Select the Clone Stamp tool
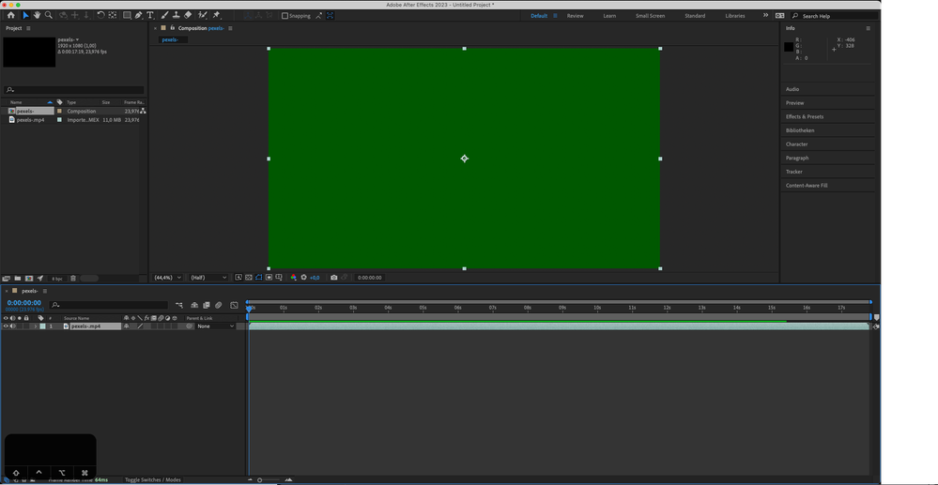Viewport: 938px width, 485px height. click(176, 16)
